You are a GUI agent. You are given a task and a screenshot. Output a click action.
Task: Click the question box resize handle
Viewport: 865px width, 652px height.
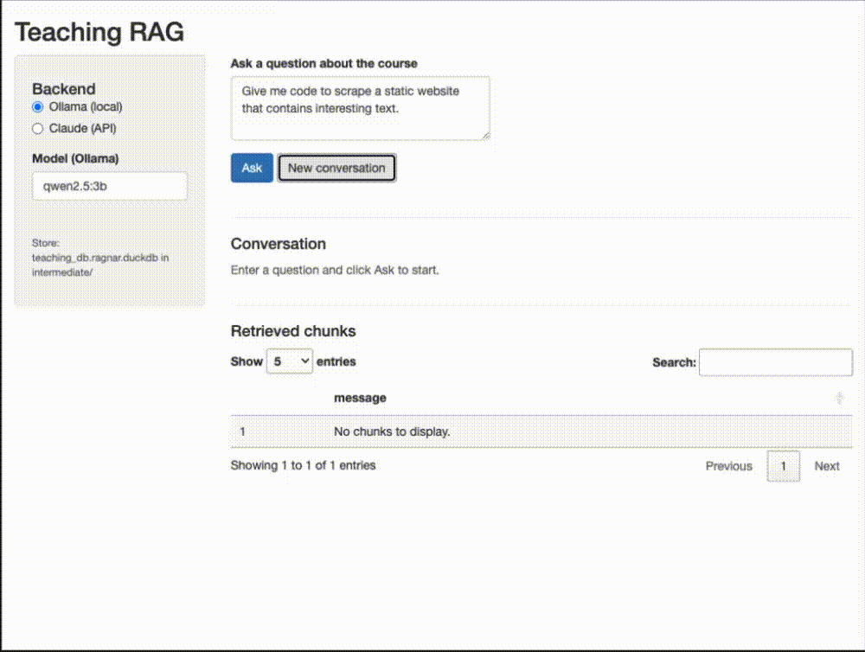(x=485, y=135)
